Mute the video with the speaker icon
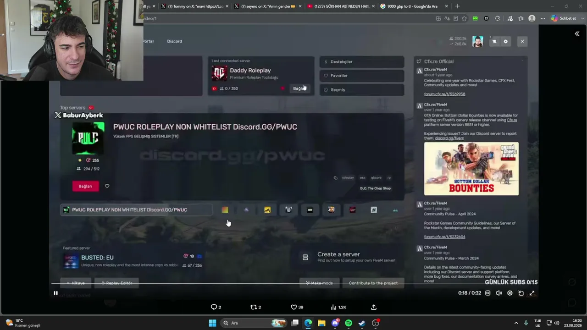Screen dimensions: 587x330 [498, 293]
